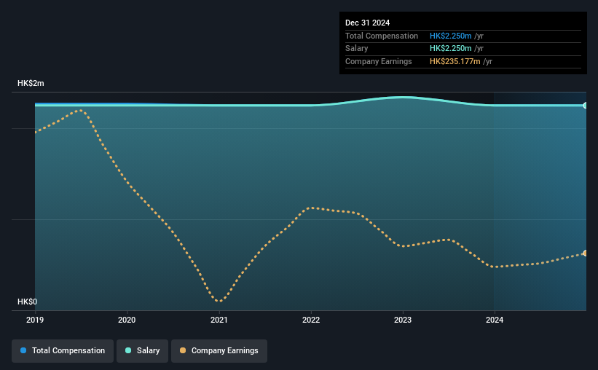Click the 2021 x-axis label
This screenshot has width=598, height=370.
pyautogui.click(x=219, y=320)
